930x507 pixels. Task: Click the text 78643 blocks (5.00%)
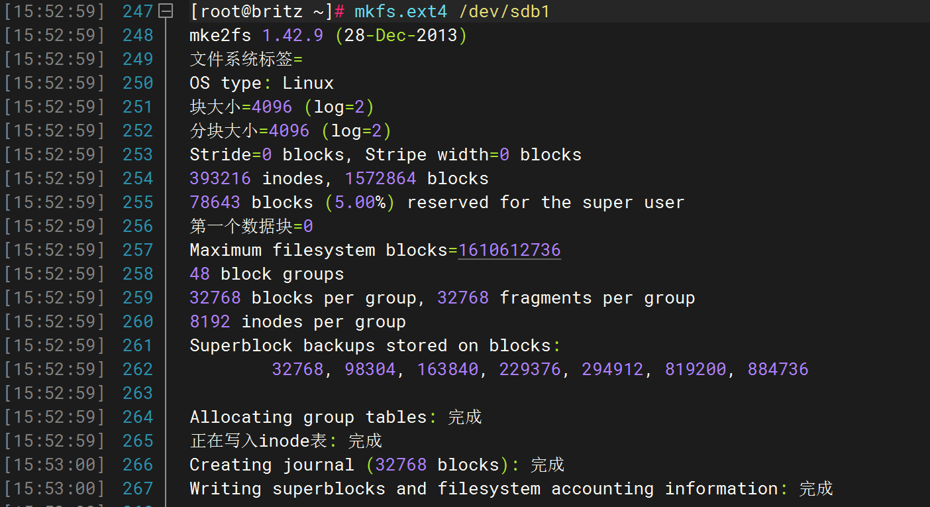pos(293,202)
